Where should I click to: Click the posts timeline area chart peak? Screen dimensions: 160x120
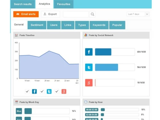[49, 51]
